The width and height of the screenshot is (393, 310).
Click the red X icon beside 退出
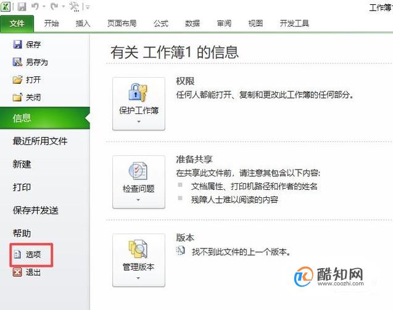point(17,272)
